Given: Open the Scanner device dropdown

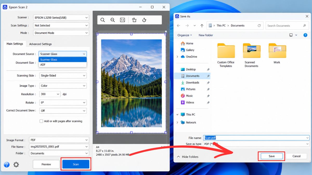Looking at the screenshot, I should [61, 18].
